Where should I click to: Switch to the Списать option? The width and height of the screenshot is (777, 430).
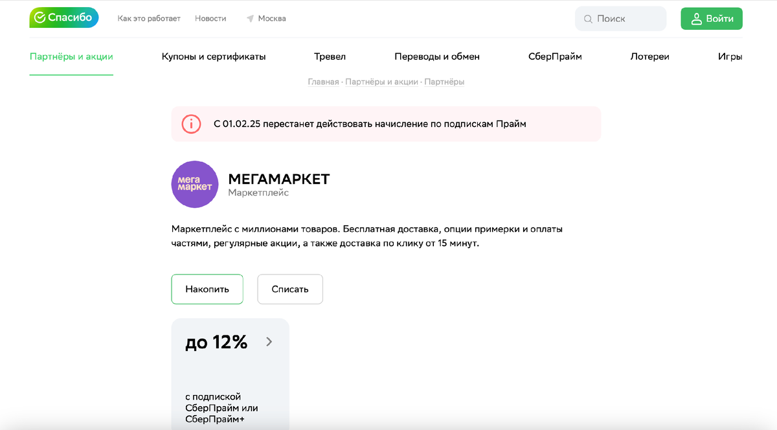tap(290, 289)
